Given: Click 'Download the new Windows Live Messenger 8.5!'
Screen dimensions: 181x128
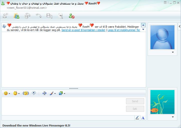Looking at the screenshot, I should coord(36,125).
